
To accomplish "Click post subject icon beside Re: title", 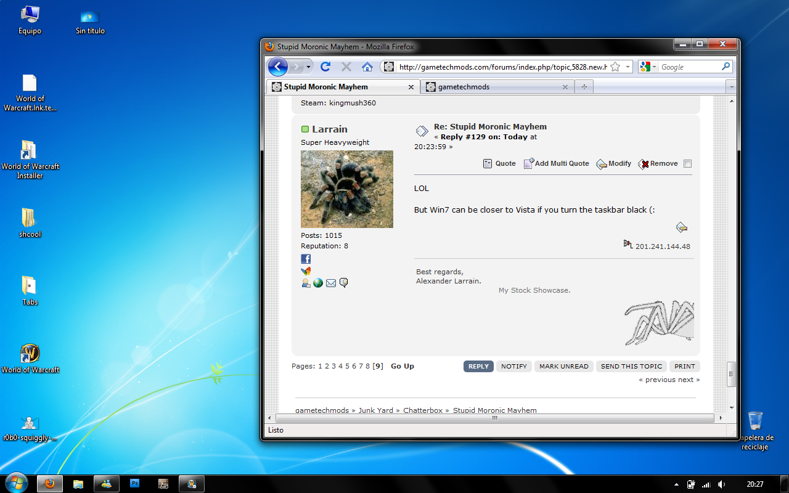I will click(422, 131).
